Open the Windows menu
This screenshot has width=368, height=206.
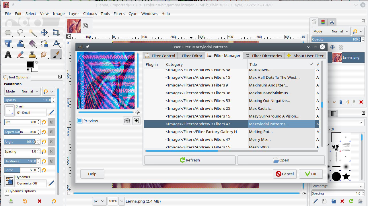tap(149, 14)
